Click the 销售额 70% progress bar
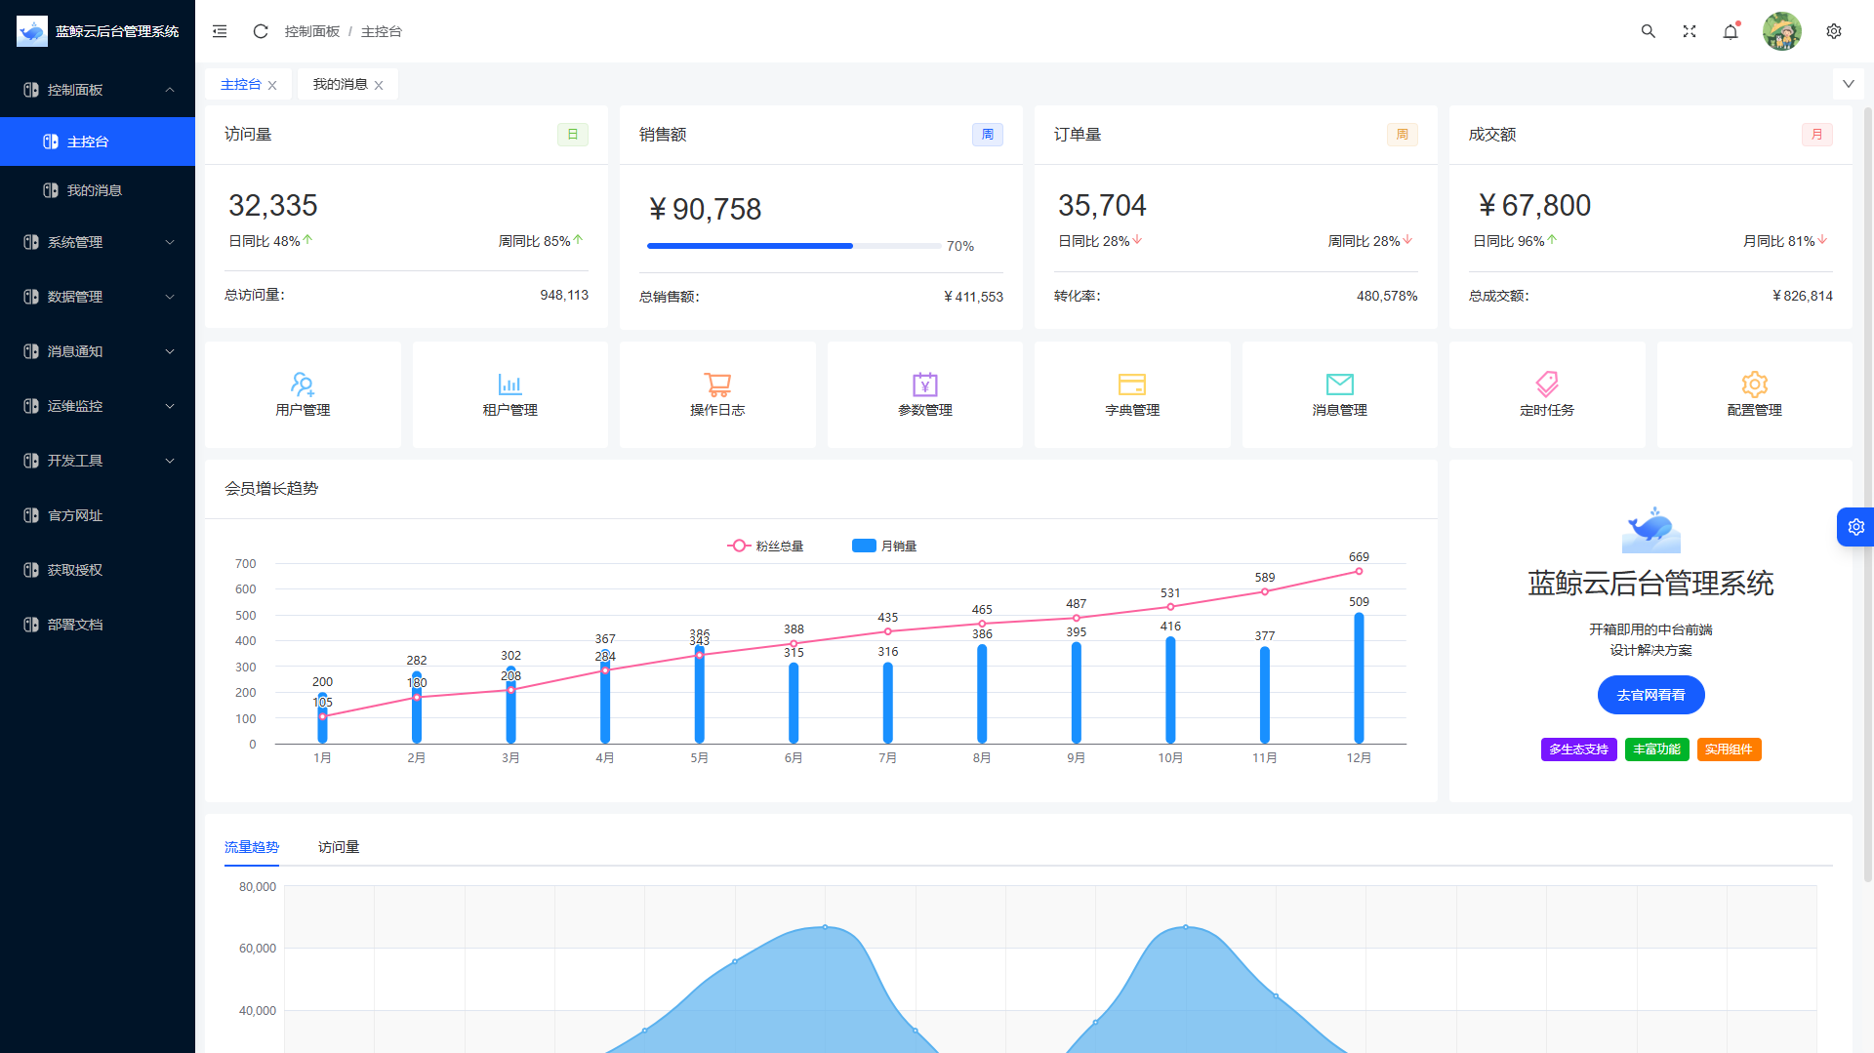Screen dimensions: 1874x1053 click(x=793, y=246)
